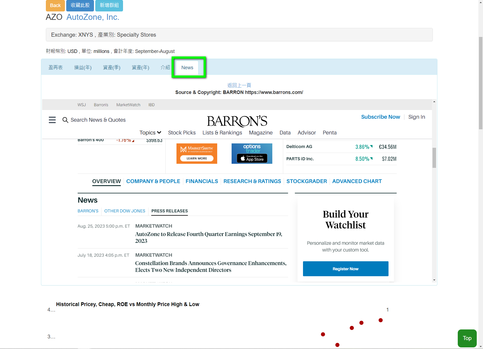
Task: Switch to the 資產(季) tab
Action: [112, 67]
